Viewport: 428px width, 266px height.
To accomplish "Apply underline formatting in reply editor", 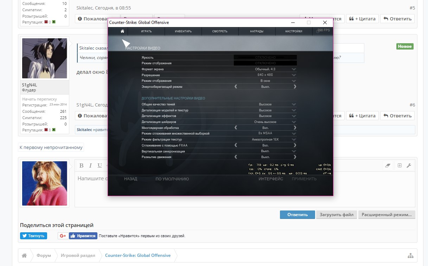I will (x=100, y=166).
